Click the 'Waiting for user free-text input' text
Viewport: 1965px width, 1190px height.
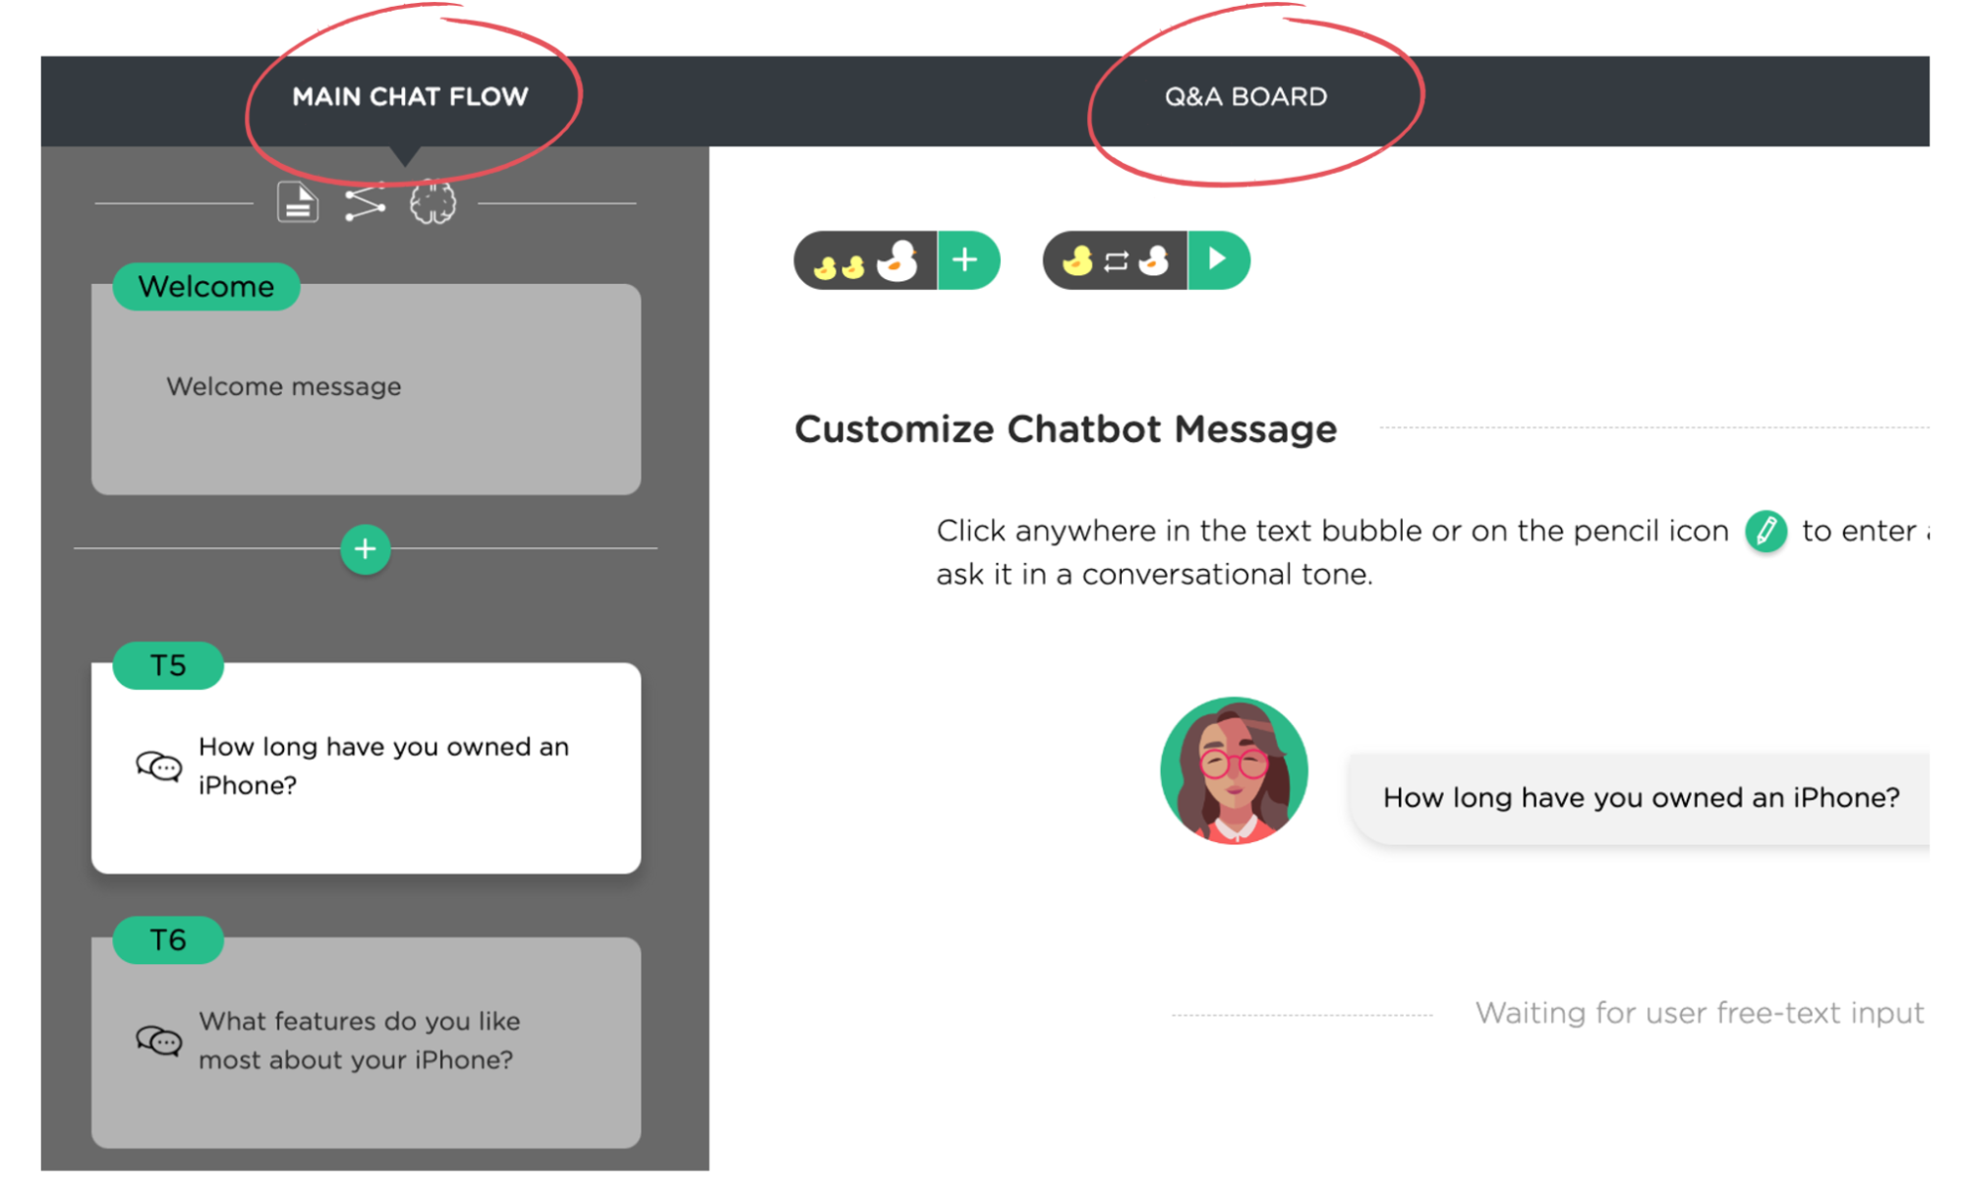pyautogui.click(x=1700, y=1012)
